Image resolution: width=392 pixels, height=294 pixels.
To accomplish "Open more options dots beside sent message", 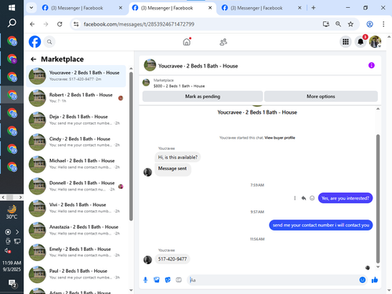I will (295, 198).
